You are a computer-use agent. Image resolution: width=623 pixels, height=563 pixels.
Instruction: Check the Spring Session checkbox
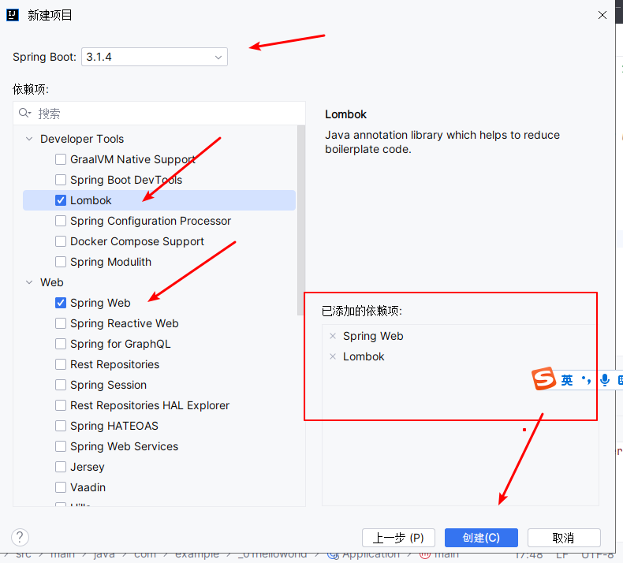61,385
